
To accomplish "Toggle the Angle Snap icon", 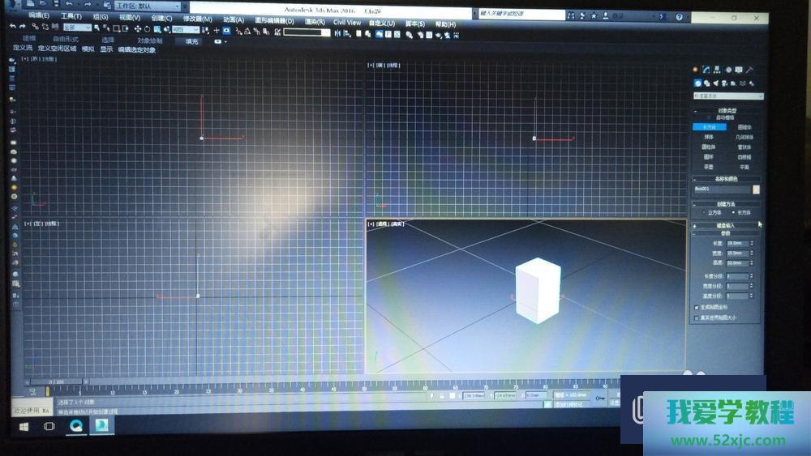I will coord(247,32).
